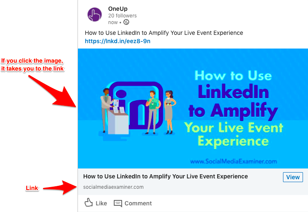
Task: Click the post caption text above the link
Action: tap(164, 33)
